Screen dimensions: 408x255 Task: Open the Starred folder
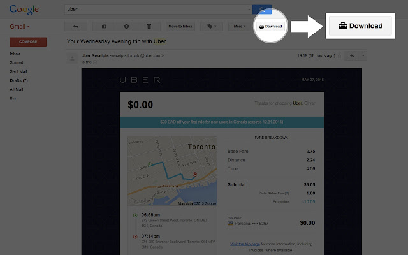17,62
